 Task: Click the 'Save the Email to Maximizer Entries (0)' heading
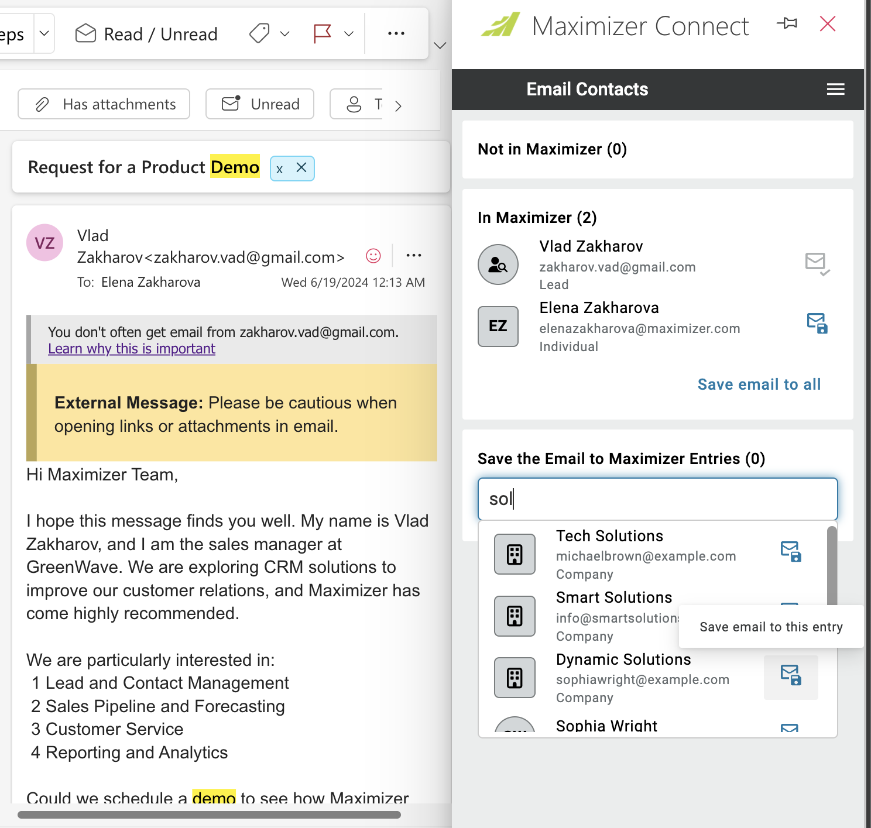click(x=621, y=459)
